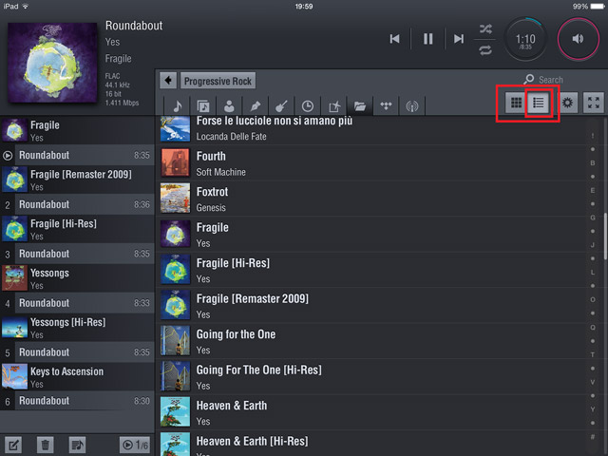Image resolution: width=608 pixels, height=456 pixels.
Task: Open Heaven & Earth [Hi-Res] album
Action: [x=372, y=444]
